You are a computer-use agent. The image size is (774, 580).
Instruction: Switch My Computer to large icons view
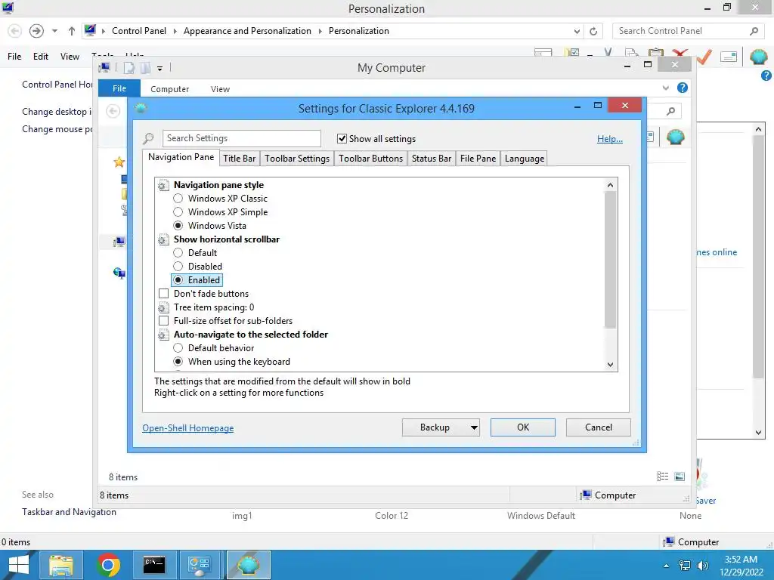click(x=680, y=477)
